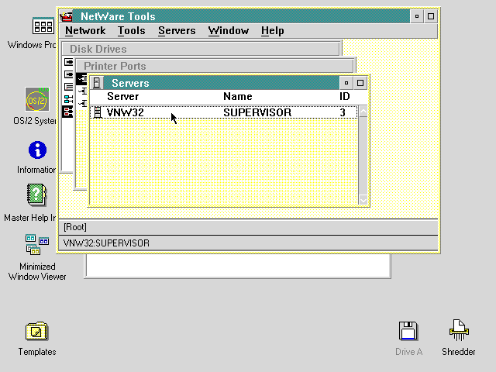Minimize the NetWare Tools window

point(417,16)
